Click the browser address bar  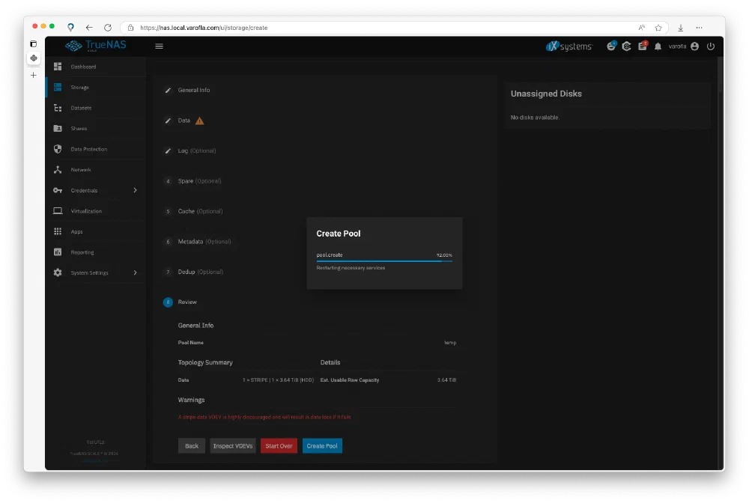click(374, 28)
